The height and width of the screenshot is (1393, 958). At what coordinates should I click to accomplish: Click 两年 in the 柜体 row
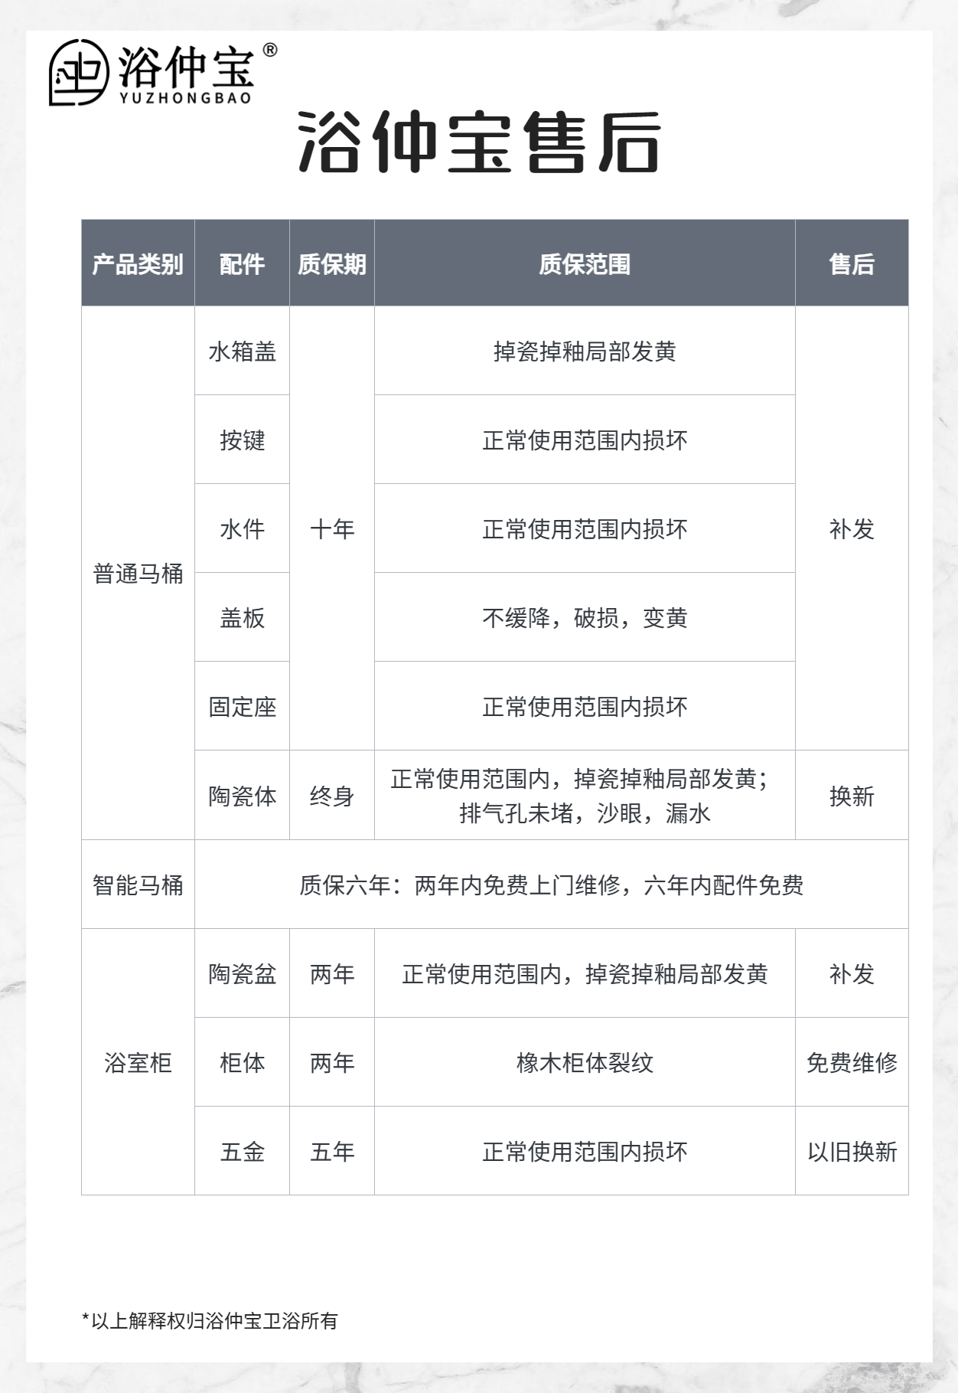coord(332,1062)
